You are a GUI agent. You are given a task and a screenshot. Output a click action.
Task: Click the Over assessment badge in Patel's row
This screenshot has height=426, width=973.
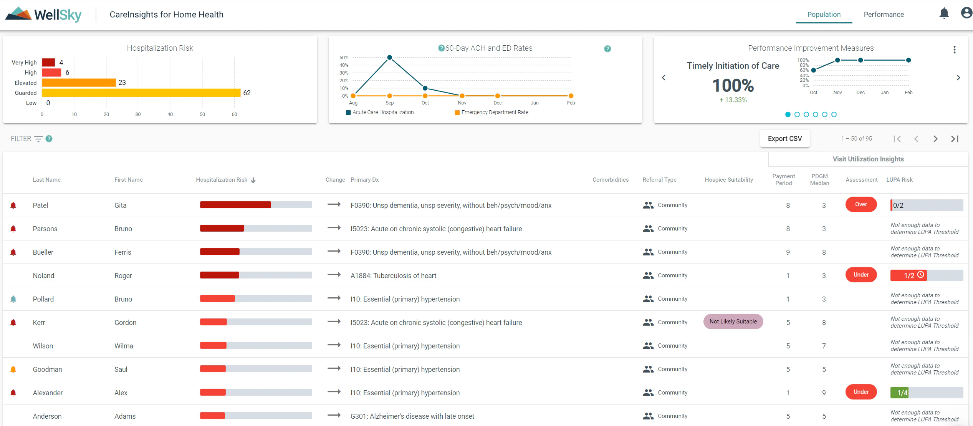pyautogui.click(x=861, y=204)
